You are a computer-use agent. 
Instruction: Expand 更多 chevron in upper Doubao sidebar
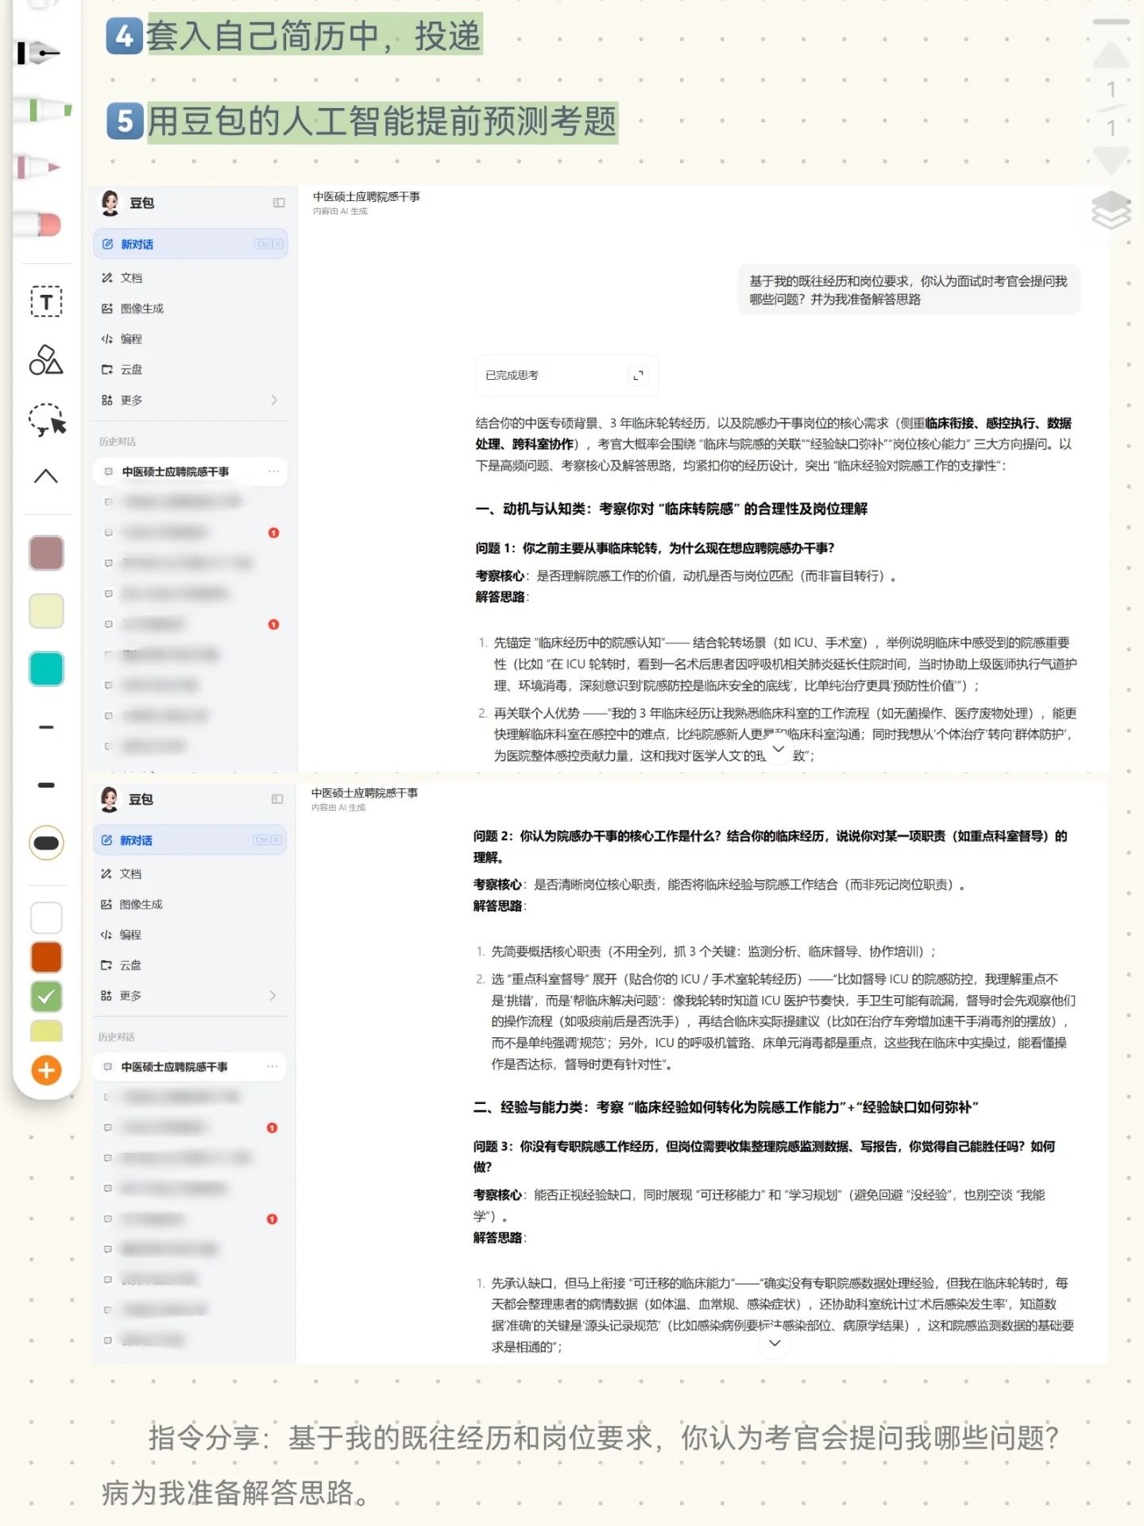tap(274, 400)
